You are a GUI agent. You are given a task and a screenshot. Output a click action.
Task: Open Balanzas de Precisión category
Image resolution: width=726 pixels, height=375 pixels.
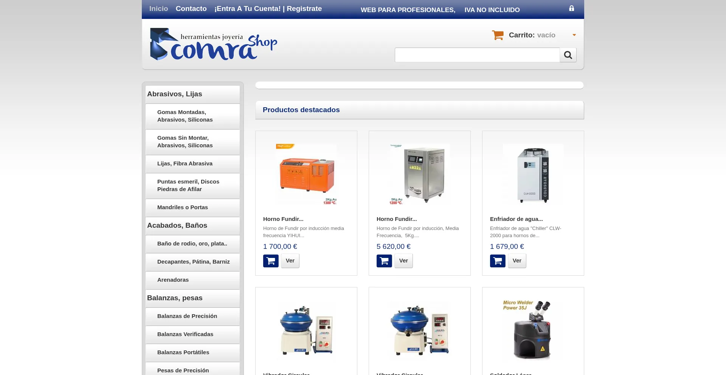[x=193, y=316]
